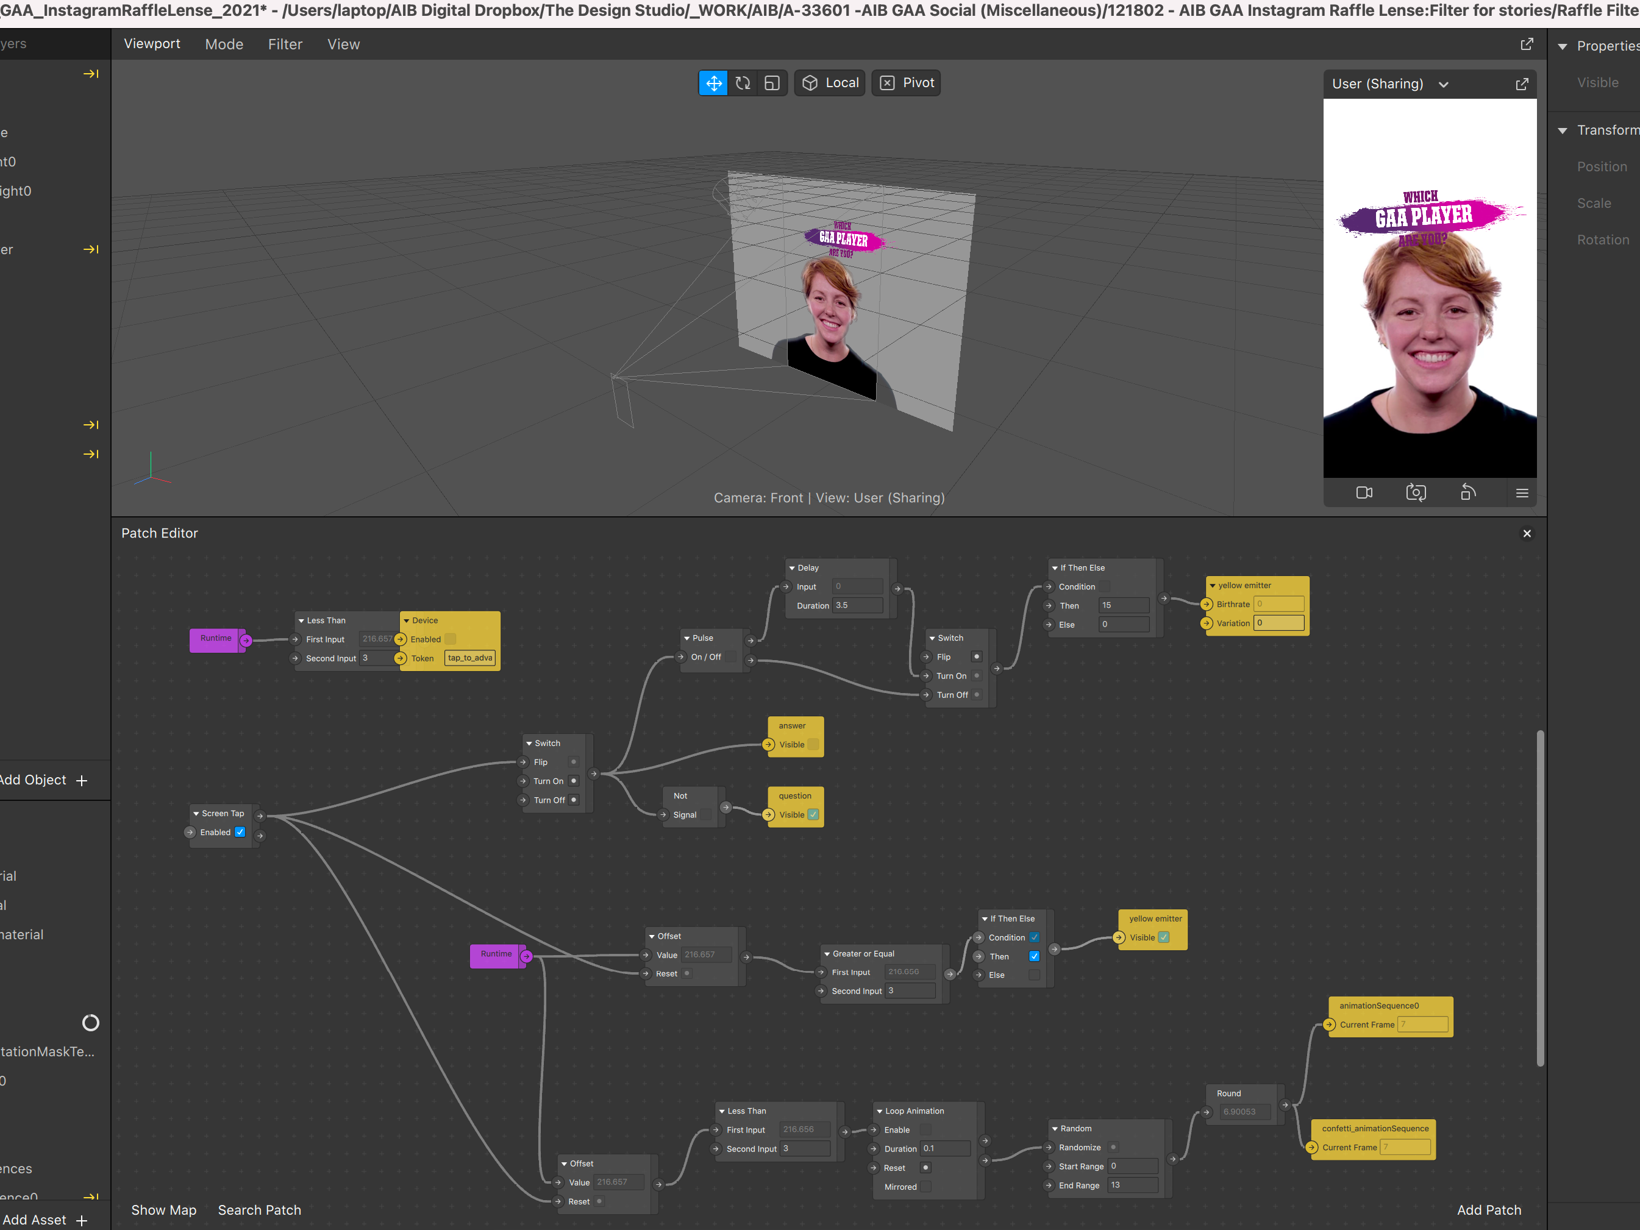1640x1230 pixels.
Task: Toggle Loop Animation Mirrored checkbox
Action: pos(925,1187)
